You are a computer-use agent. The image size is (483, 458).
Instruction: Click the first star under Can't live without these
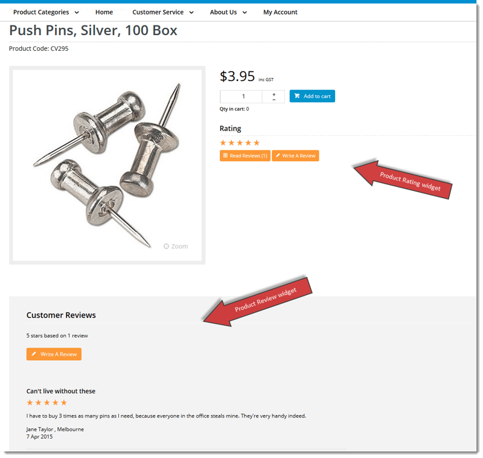tap(30, 402)
